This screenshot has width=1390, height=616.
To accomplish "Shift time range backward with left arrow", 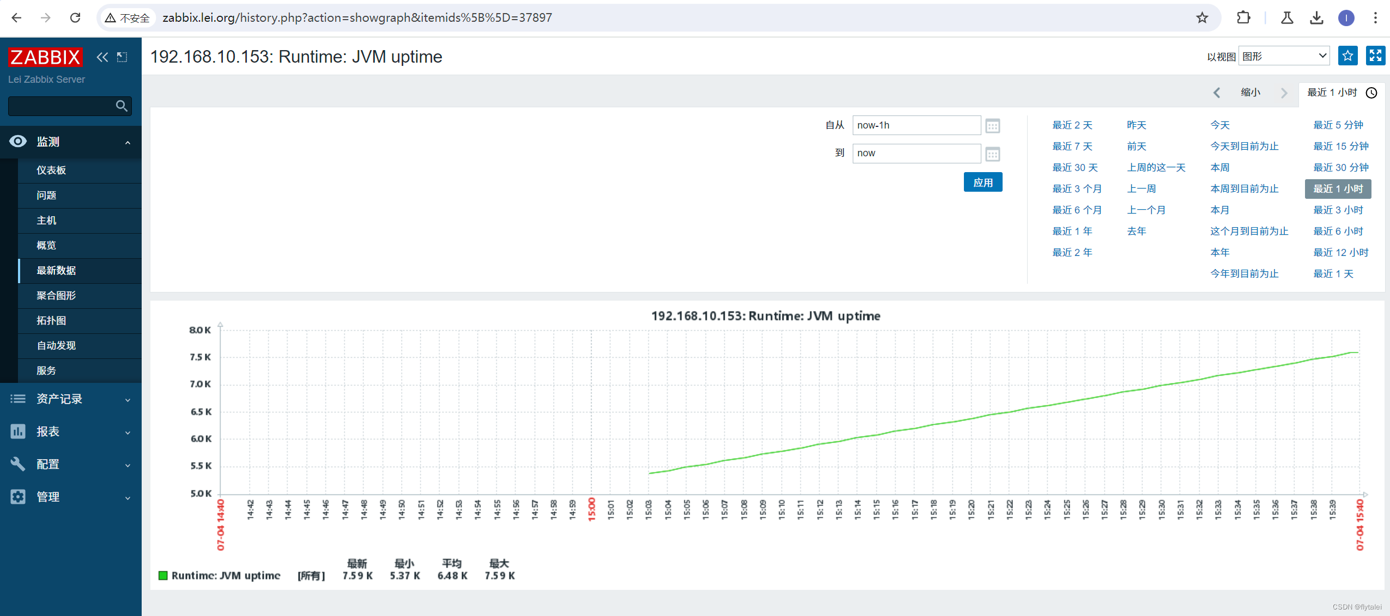I will coord(1217,93).
